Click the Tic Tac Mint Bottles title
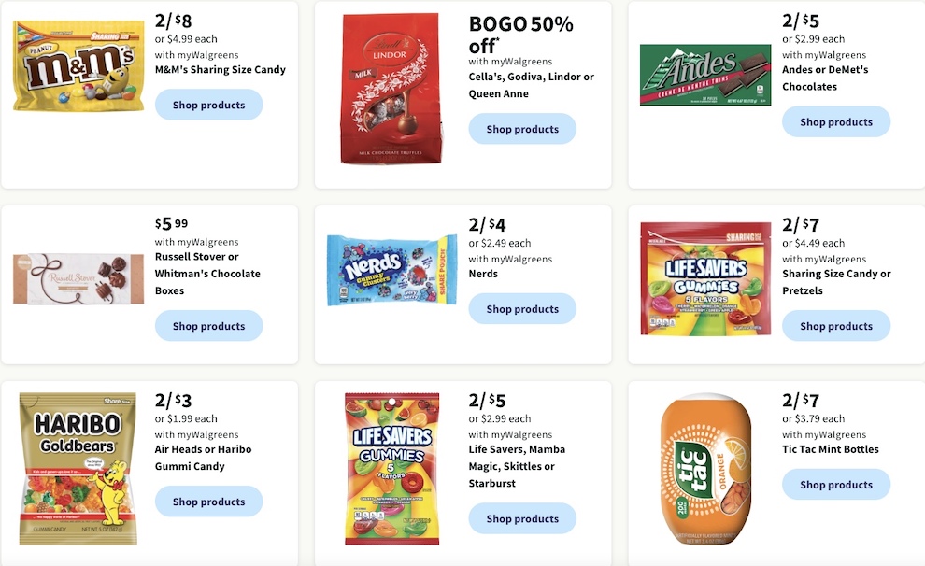The image size is (925, 566). click(x=831, y=449)
